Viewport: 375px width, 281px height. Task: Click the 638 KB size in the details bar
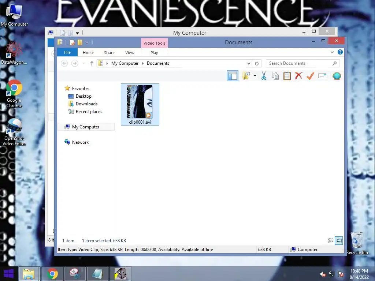264,250
